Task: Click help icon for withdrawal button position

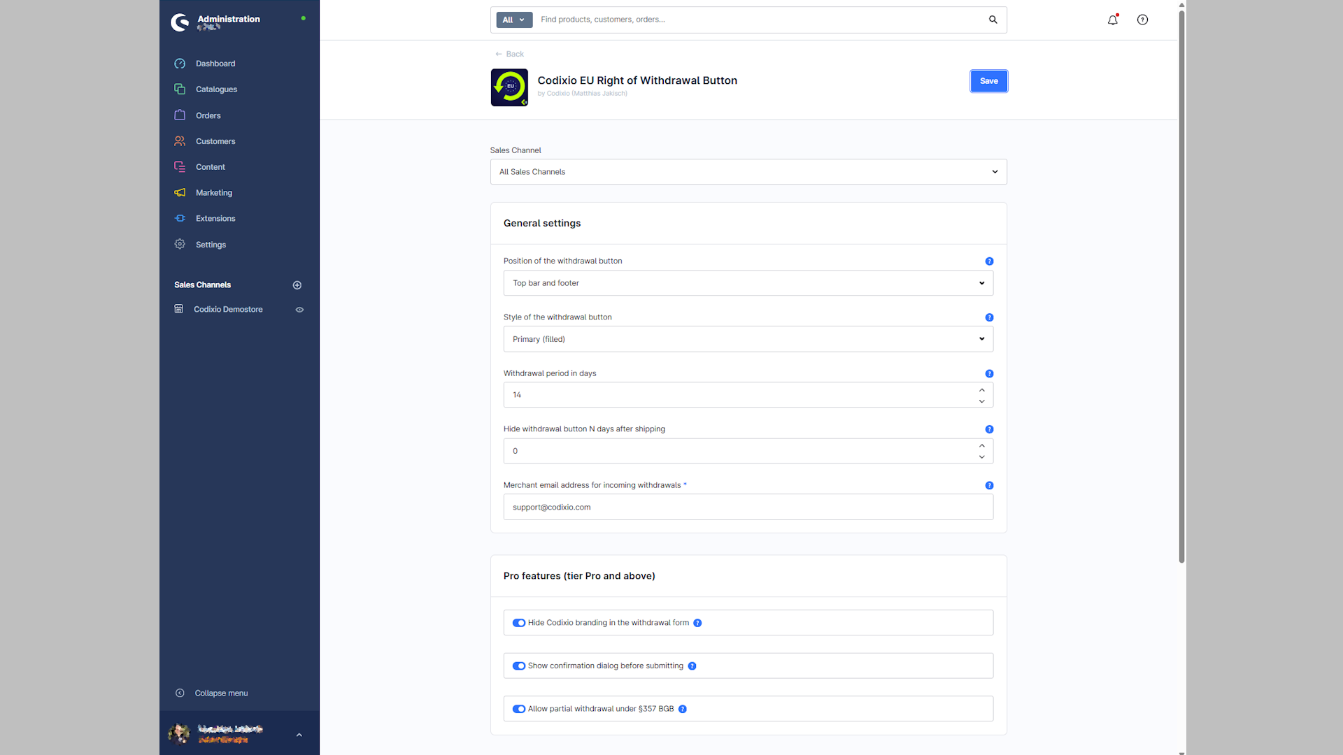Action: (989, 261)
